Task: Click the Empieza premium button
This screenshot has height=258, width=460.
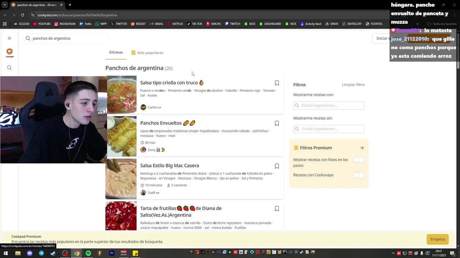Action: (x=437, y=239)
